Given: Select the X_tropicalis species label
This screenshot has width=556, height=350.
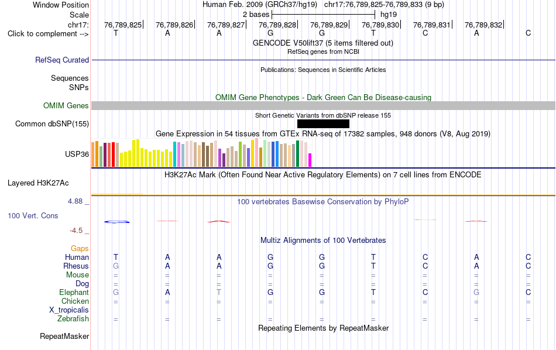Looking at the screenshot, I should point(69,310).
